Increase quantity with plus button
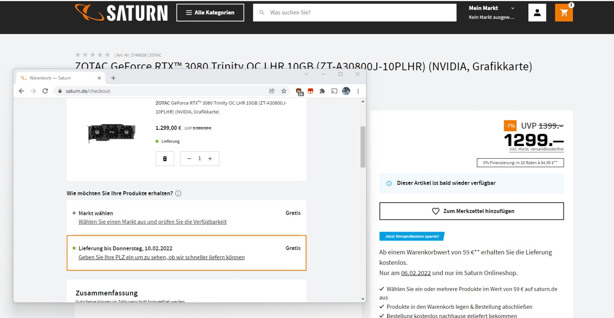This screenshot has height=318, width=614. point(210,159)
